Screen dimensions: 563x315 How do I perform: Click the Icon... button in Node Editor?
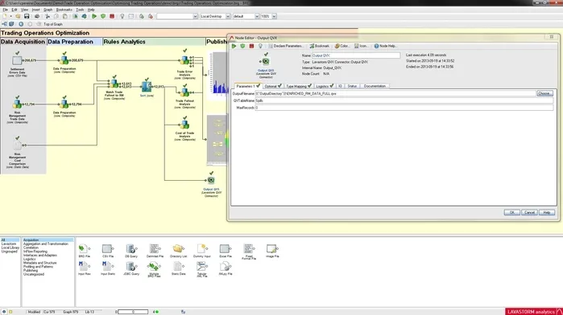(361, 46)
